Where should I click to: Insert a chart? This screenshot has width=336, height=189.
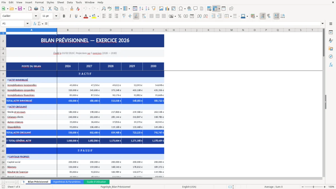coord(167,8)
